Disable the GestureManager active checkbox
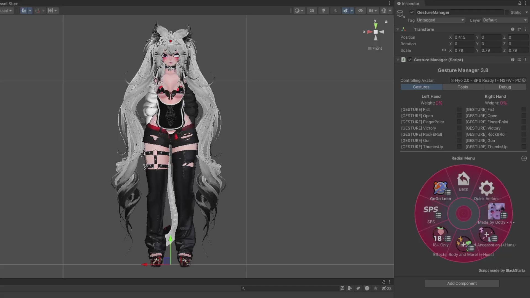Image resolution: width=530 pixels, height=298 pixels. 412,12
